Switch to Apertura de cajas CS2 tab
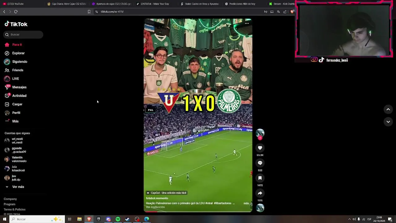The width and height of the screenshot is (396, 223). pos(111,4)
